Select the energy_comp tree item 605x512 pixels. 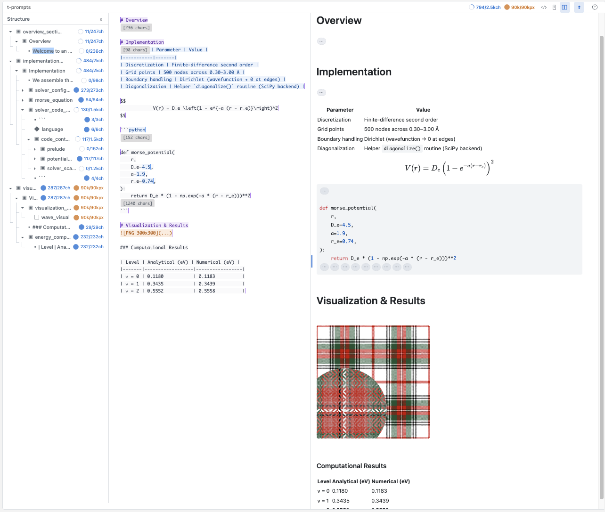[x=52, y=237]
